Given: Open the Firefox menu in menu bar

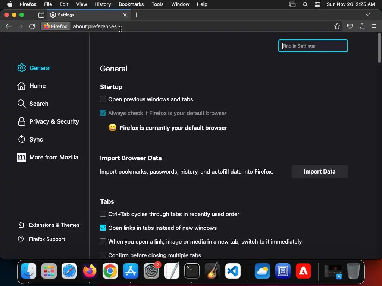Looking at the screenshot, I should point(28,4).
